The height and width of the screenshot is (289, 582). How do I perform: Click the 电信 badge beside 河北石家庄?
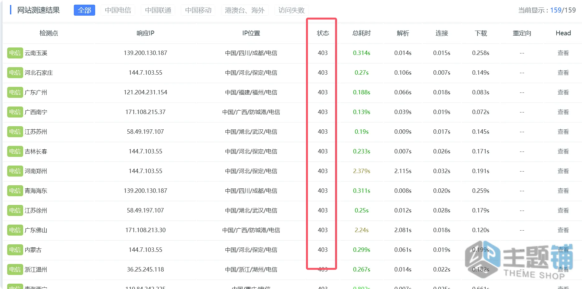[x=15, y=73]
